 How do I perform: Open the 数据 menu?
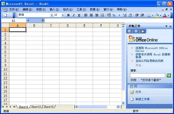click(95, 10)
